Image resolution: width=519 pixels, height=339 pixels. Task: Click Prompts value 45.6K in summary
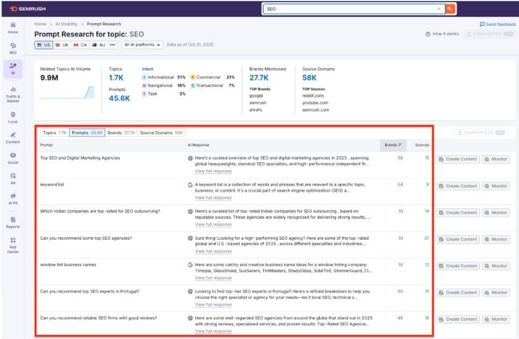point(119,98)
